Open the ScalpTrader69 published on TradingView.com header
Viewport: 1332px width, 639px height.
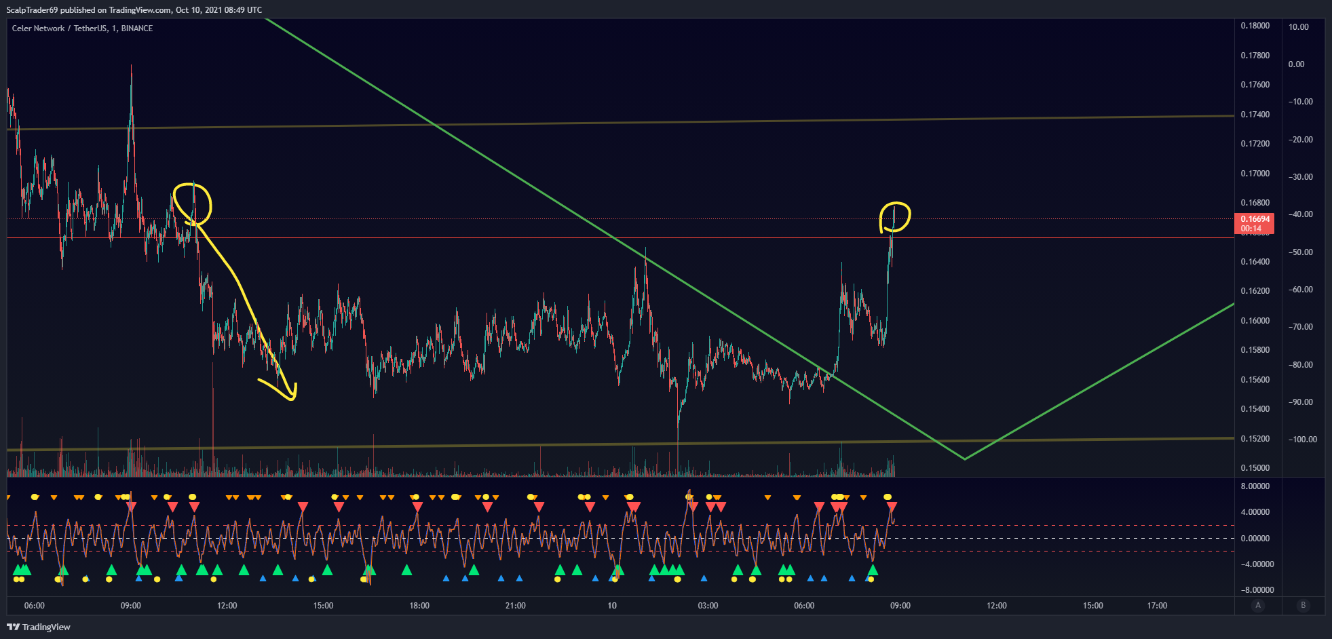click(134, 10)
